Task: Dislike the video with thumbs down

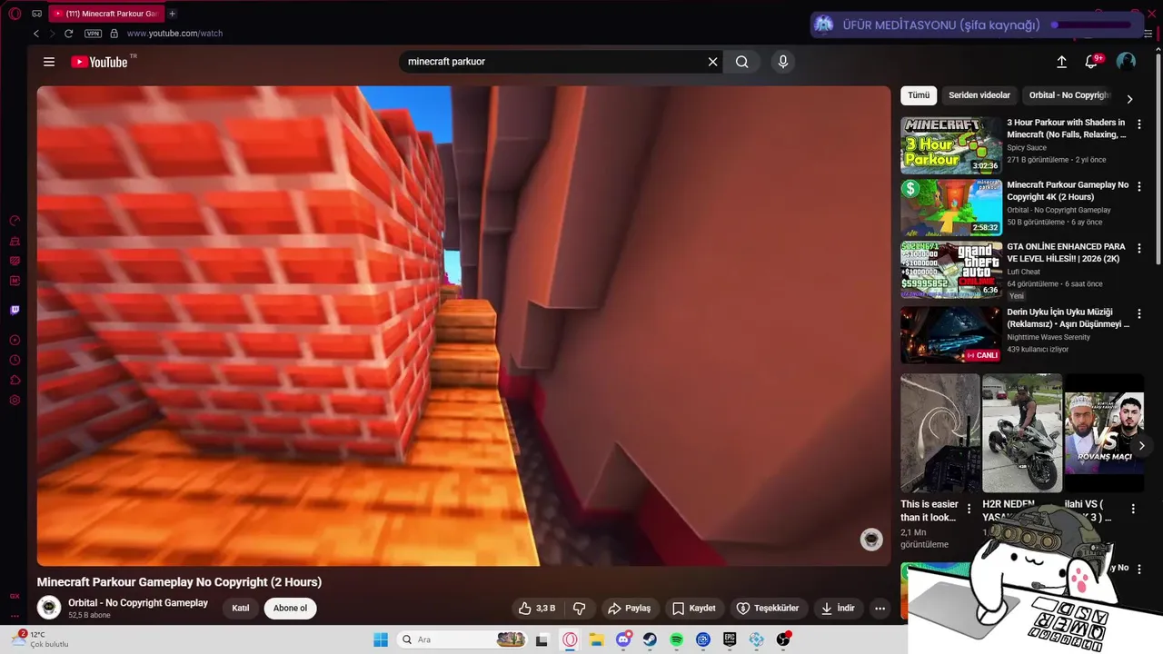Action: click(579, 609)
